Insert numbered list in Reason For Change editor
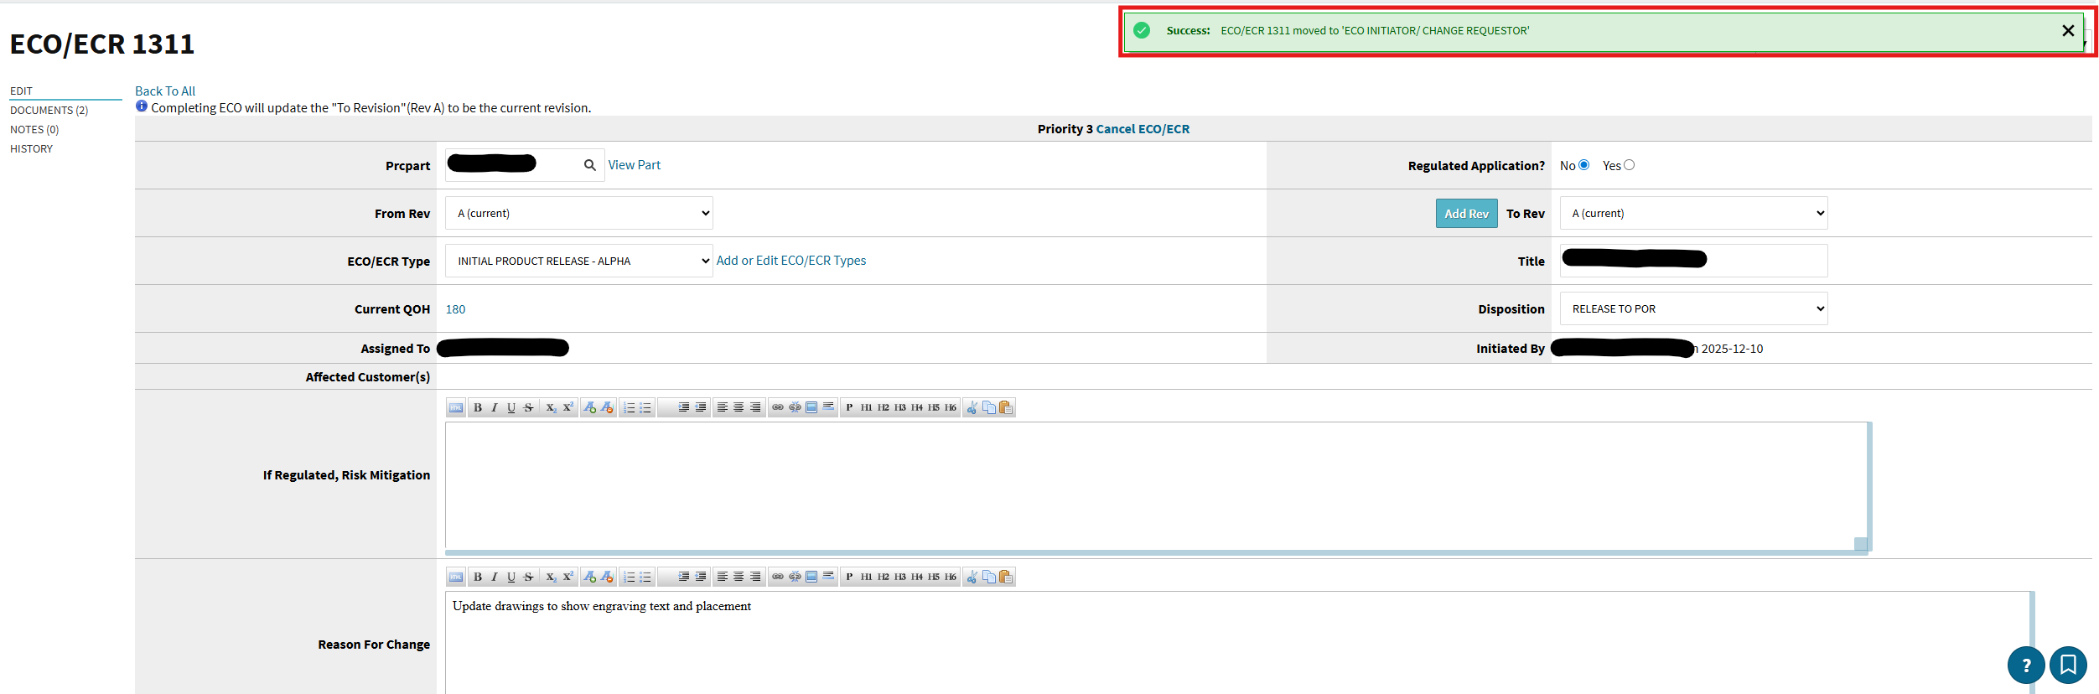 pyautogui.click(x=629, y=577)
